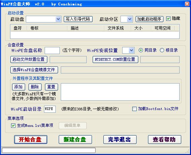
Task: Click 启动文件放置位置 button
Action: coord(29,59)
